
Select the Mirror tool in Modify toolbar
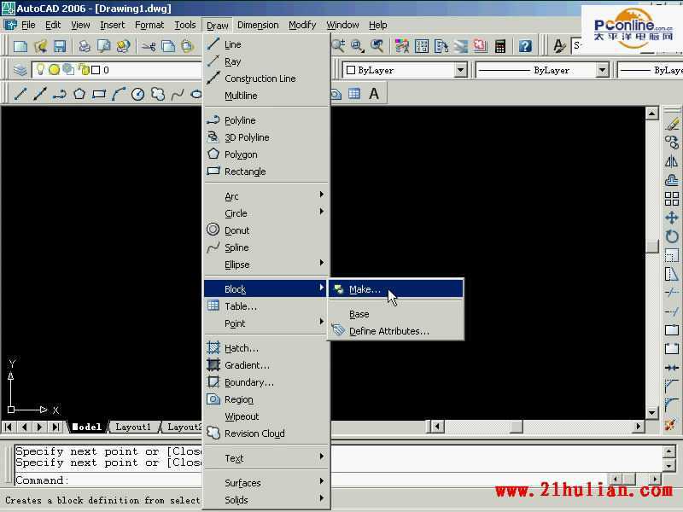[672, 161]
